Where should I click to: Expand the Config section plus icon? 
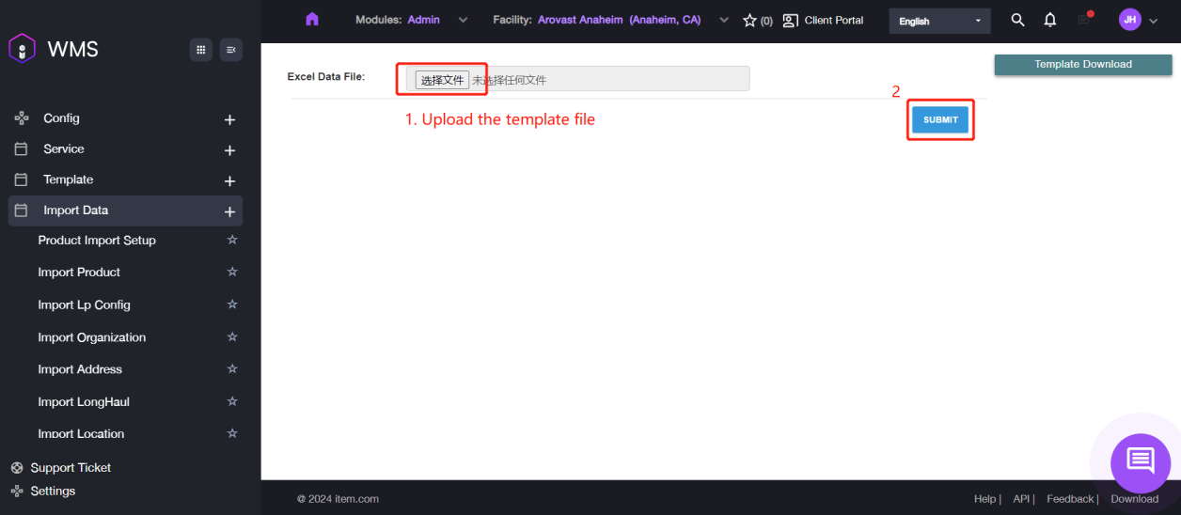pos(229,119)
